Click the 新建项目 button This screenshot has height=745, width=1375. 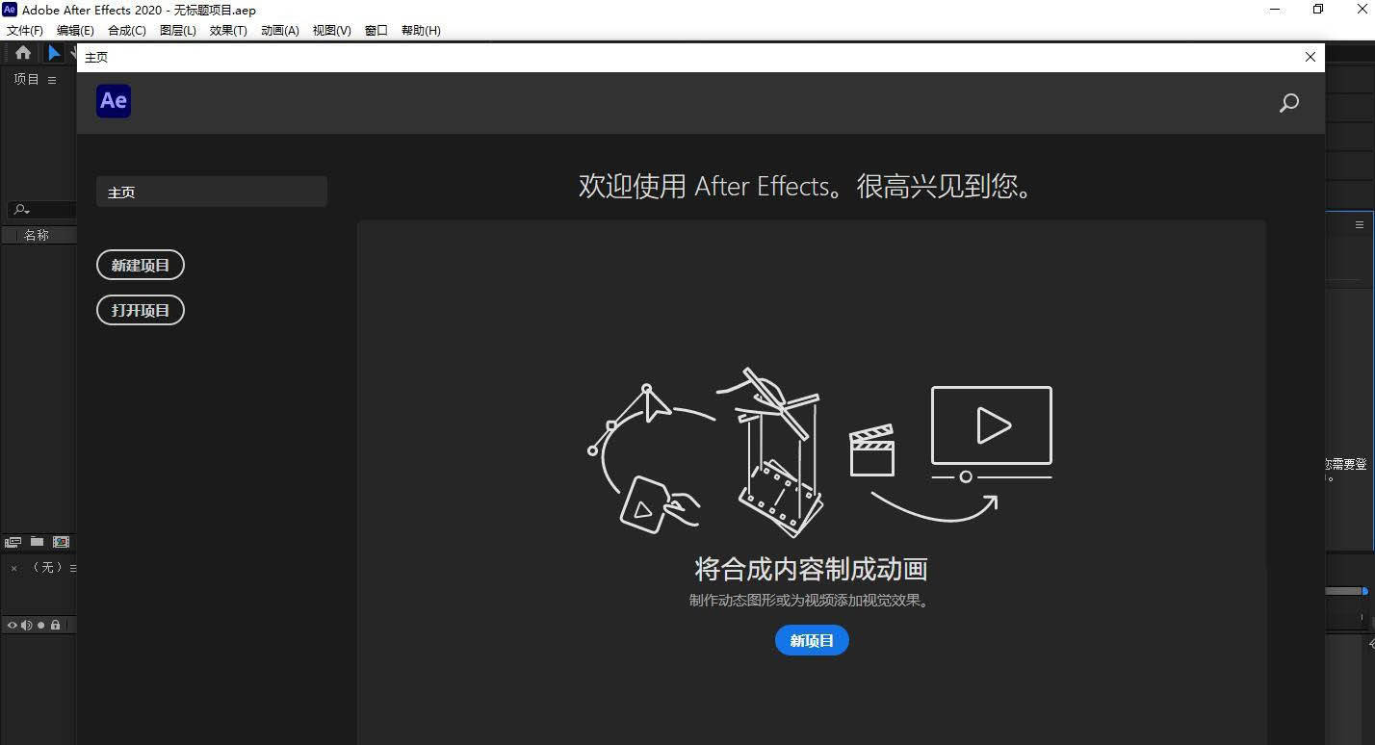click(141, 265)
